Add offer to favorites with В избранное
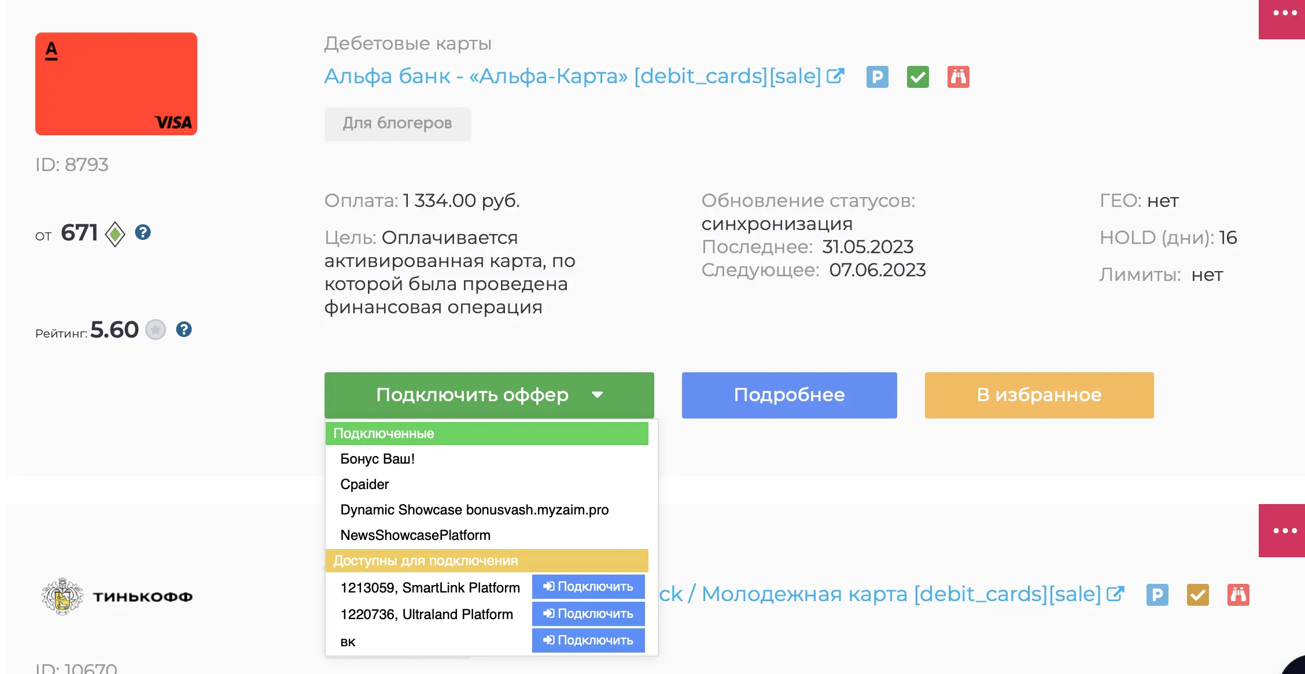Image resolution: width=1305 pixels, height=674 pixels. click(1039, 395)
